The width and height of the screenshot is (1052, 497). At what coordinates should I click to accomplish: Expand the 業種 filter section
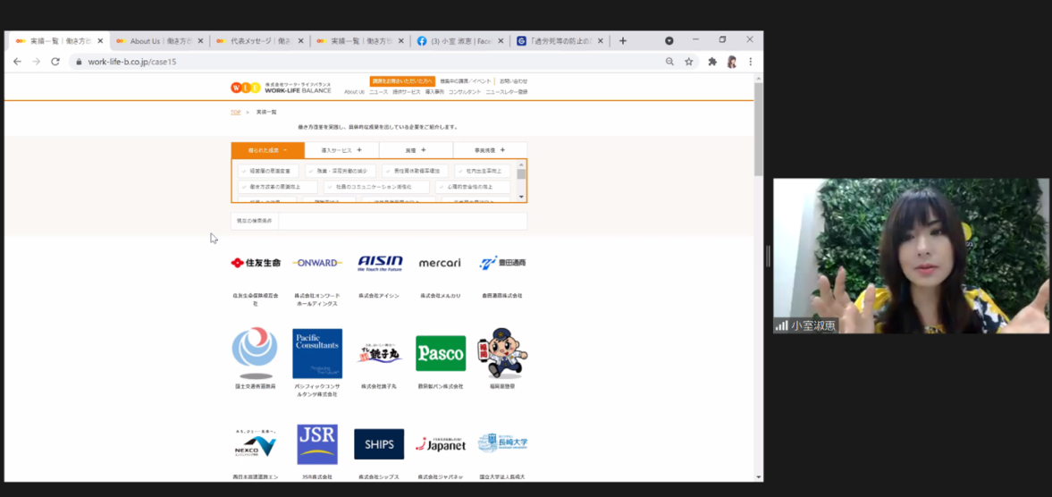pos(416,150)
